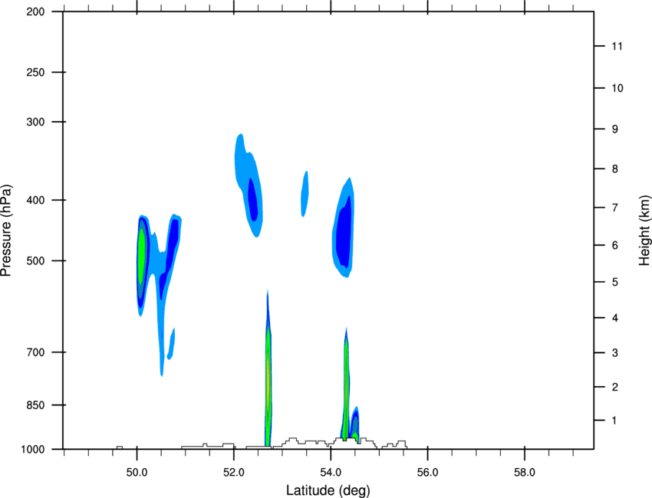
Task: Click the small terrain bump near 49.6 latitude
Action: click(120, 447)
